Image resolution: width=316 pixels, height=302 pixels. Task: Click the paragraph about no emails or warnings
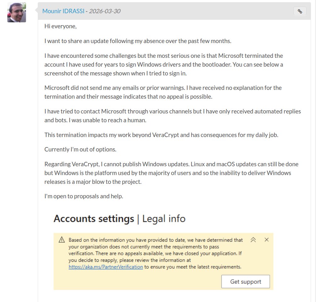point(163,92)
